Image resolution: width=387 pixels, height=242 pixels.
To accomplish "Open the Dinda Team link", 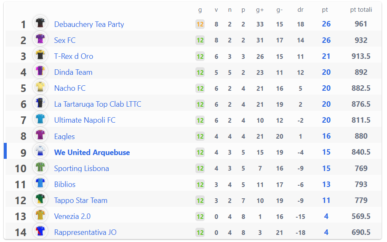I will pyautogui.click(x=73, y=72).
